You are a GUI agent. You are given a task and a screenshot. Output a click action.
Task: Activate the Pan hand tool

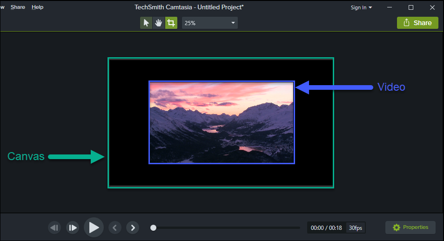pos(159,23)
